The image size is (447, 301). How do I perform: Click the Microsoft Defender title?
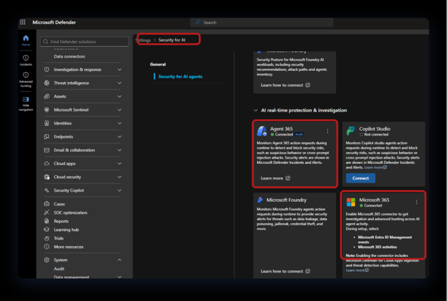(54, 22)
